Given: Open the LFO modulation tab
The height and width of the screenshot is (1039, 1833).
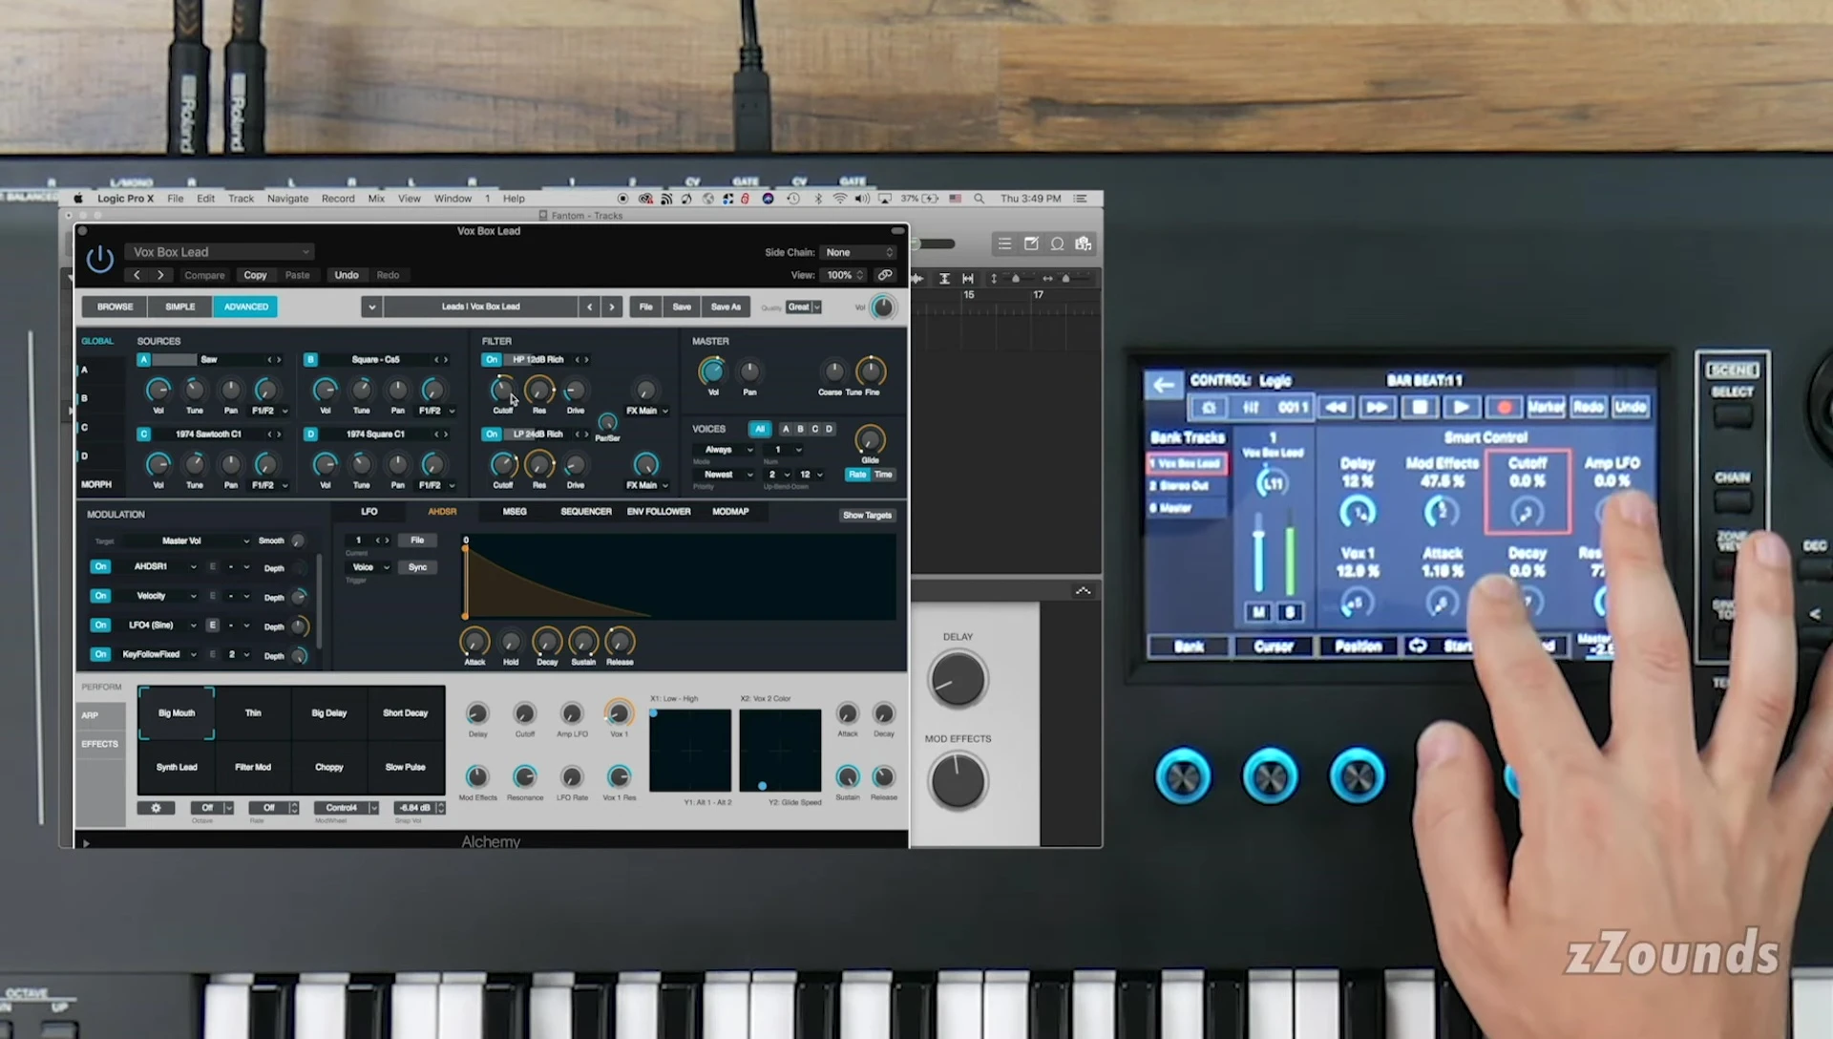Looking at the screenshot, I should [369, 512].
